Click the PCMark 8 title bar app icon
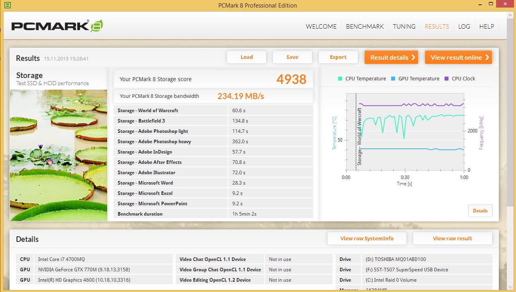Screen dimensions: 516x292 pyautogui.click(x=7, y=5)
